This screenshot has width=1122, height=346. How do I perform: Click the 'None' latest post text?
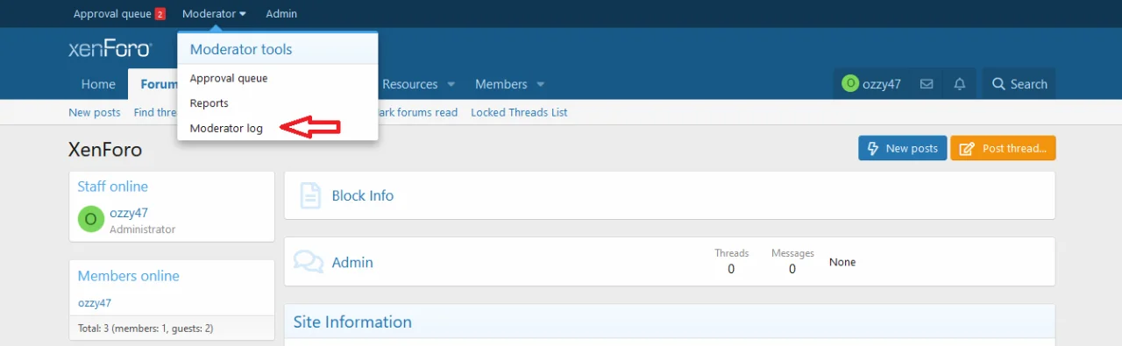(x=842, y=262)
